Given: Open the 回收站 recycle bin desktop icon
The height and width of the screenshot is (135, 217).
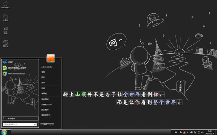Looking at the screenshot, I should click(5, 44).
